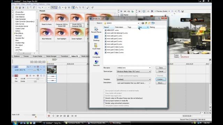The image size is (223, 125).
Task: Open Desktop in dialog sidebar
Action: (96, 38)
